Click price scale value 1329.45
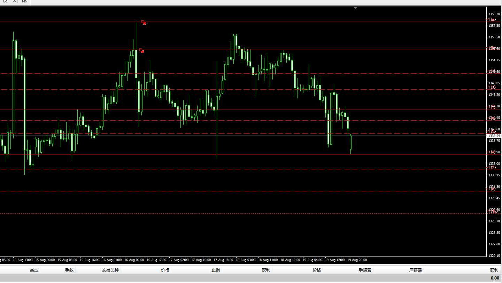This screenshot has width=502, height=283. click(x=494, y=198)
